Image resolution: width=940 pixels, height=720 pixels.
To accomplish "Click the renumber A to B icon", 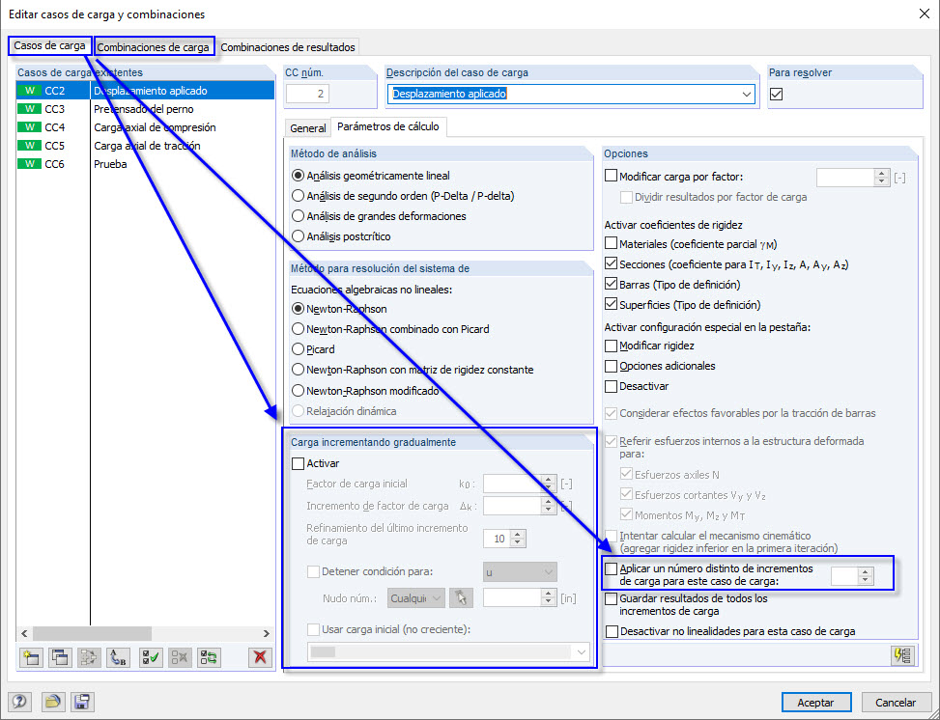I will tap(119, 657).
